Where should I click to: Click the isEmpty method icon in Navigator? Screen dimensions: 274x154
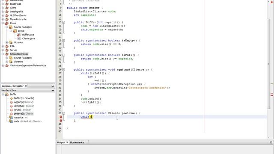click(12, 106)
